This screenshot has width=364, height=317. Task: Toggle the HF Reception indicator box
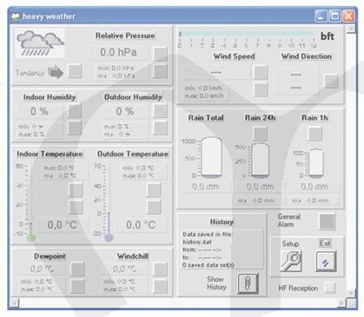330,287
